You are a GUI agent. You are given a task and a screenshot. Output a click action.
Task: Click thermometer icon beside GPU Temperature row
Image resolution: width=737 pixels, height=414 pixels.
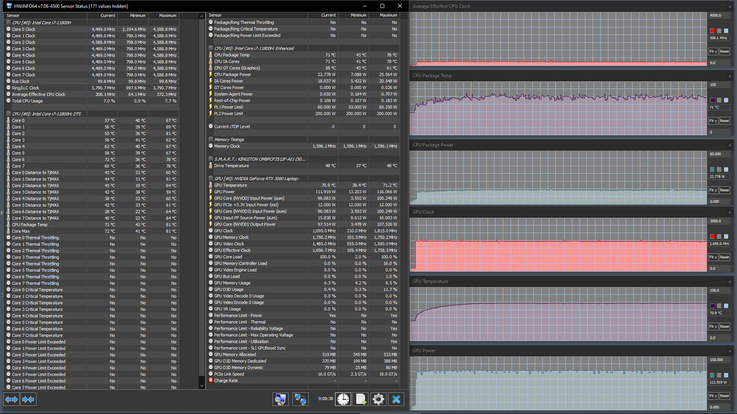(x=211, y=185)
